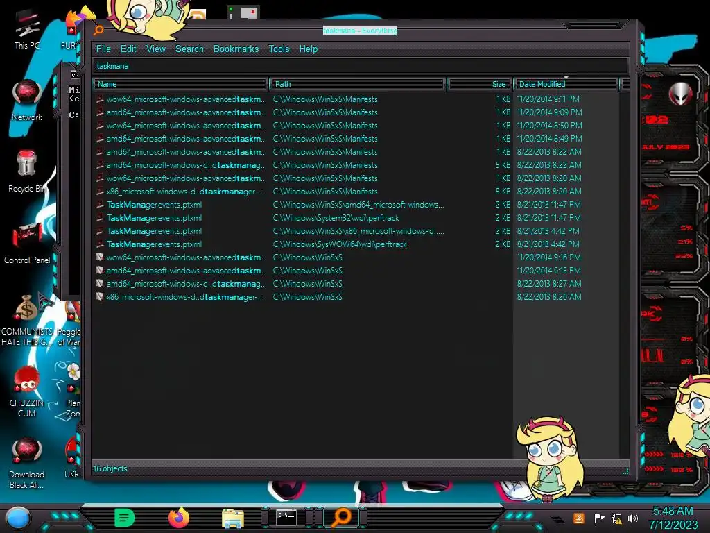Viewport: 710px width, 533px height.
Task: Click Everything magnifier icon in title bar
Action: coord(98,31)
